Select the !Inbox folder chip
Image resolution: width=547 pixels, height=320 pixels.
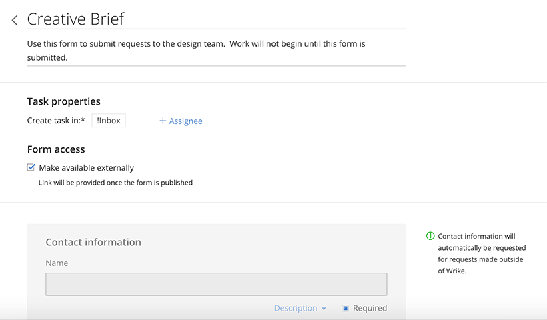tap(109, 121)
